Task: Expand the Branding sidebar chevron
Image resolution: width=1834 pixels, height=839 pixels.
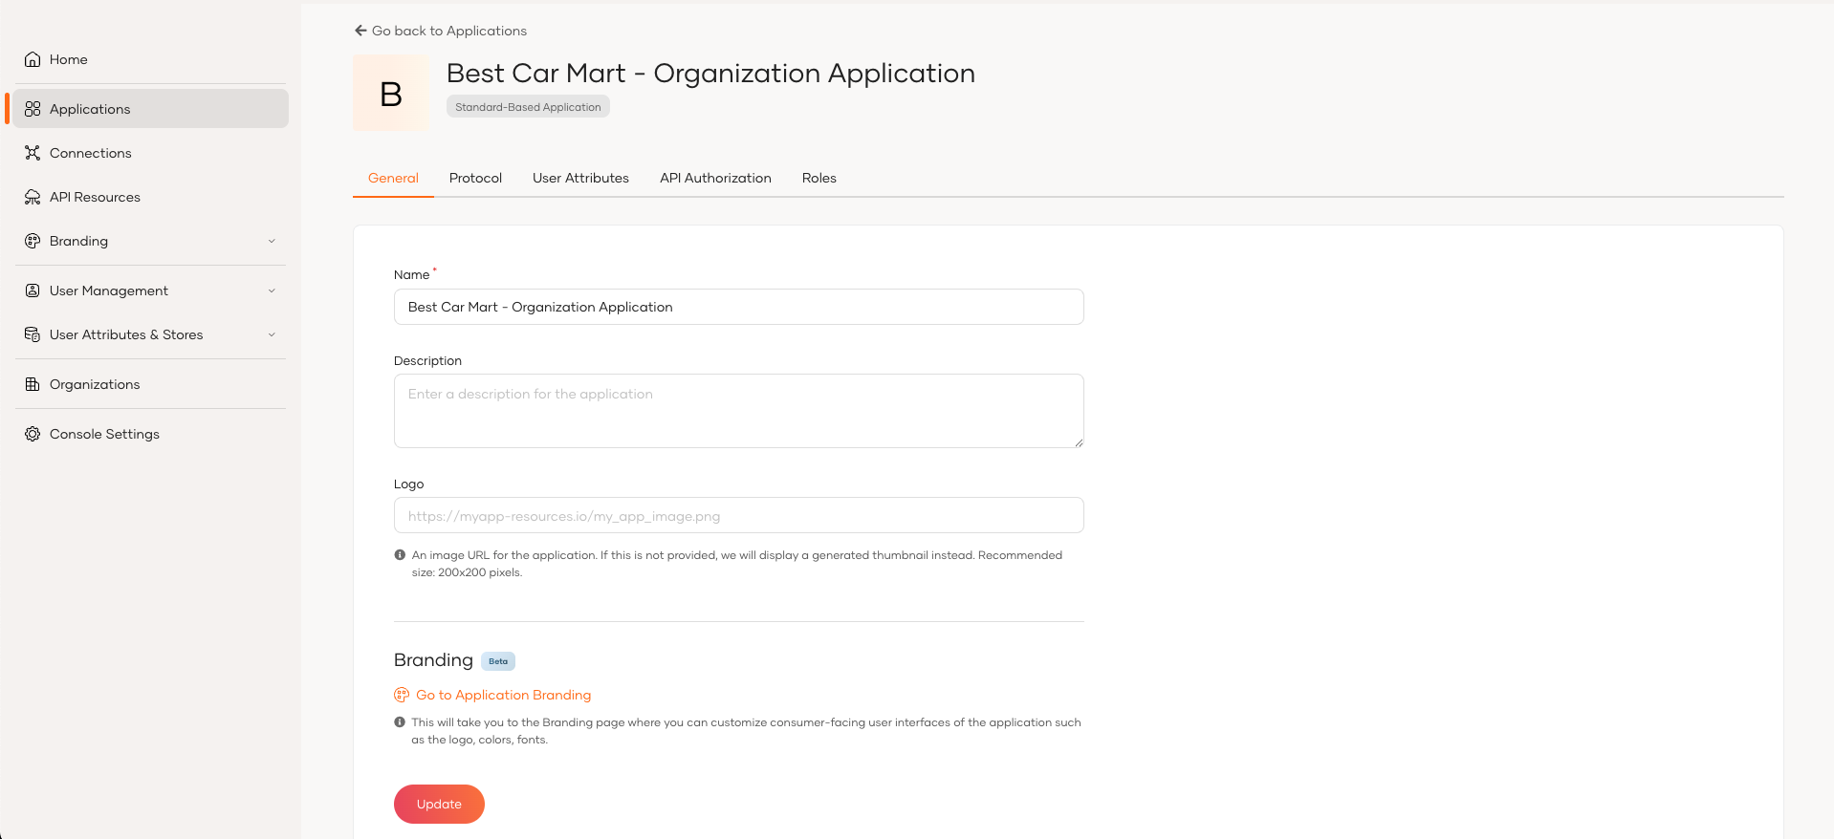Action: 272,241
